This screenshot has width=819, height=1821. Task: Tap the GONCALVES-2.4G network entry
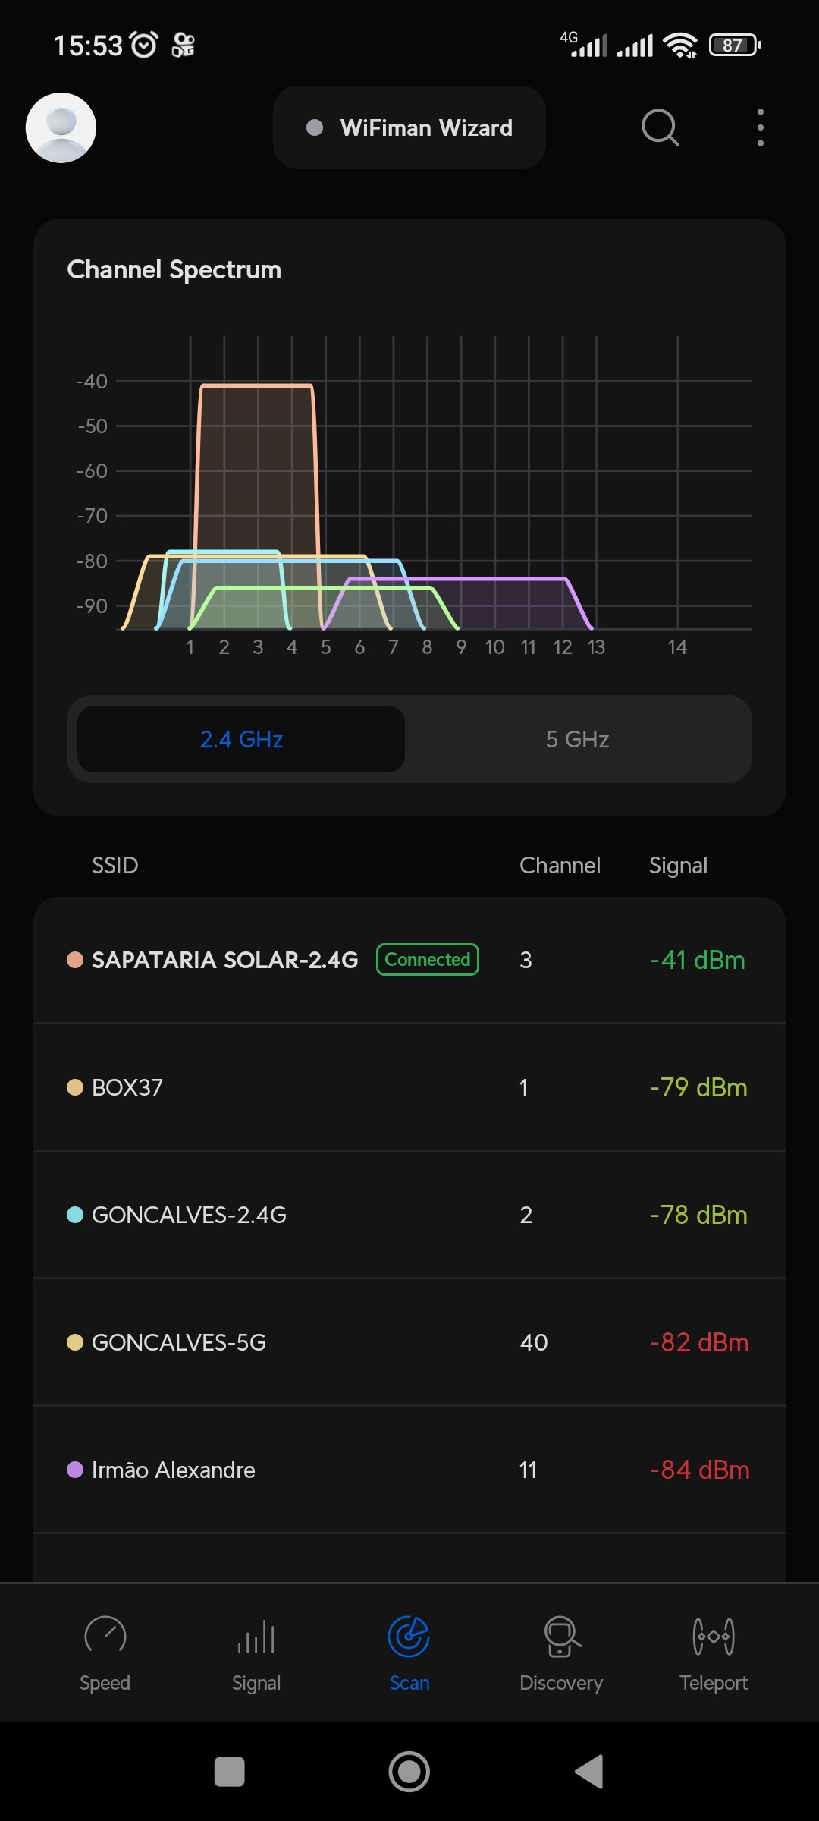[x=409, y=1215]
